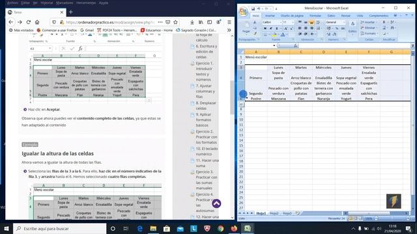Screen dimensions: 417x234
Task: Toggle bottom alignment in Excel ribbon
Action: point(311,22)
